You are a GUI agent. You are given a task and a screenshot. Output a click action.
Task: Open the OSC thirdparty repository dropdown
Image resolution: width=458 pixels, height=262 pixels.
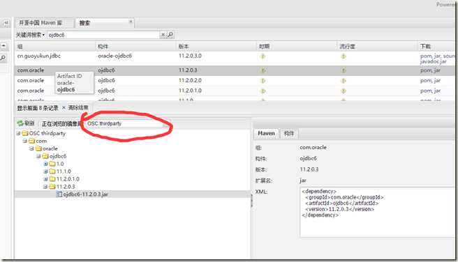(165, 124)
